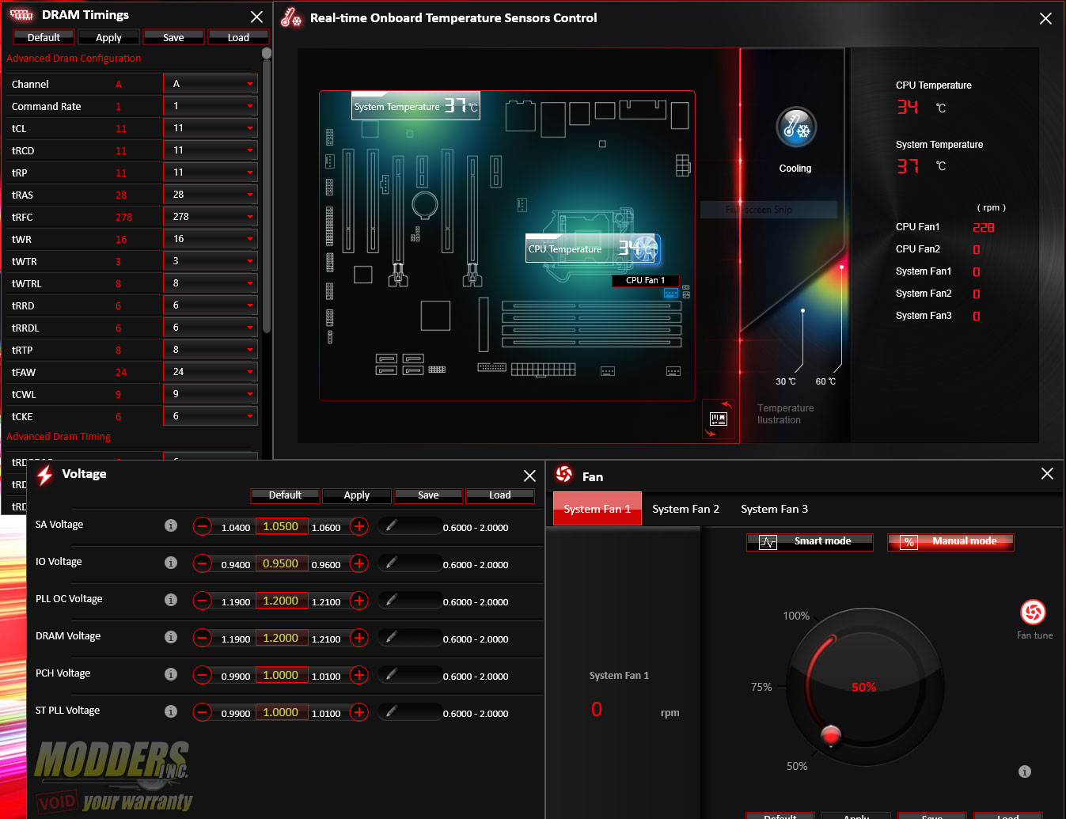Click Save in DRAM Timings window
Image resolution: width=1066 pixels, height=819 pixels.
pyautogui.click(x=174, y=37)
